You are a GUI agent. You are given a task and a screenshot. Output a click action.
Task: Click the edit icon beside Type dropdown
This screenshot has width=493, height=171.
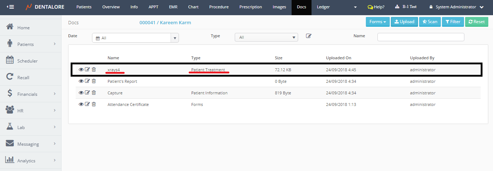pyautogui.click(x=309, y=36)
